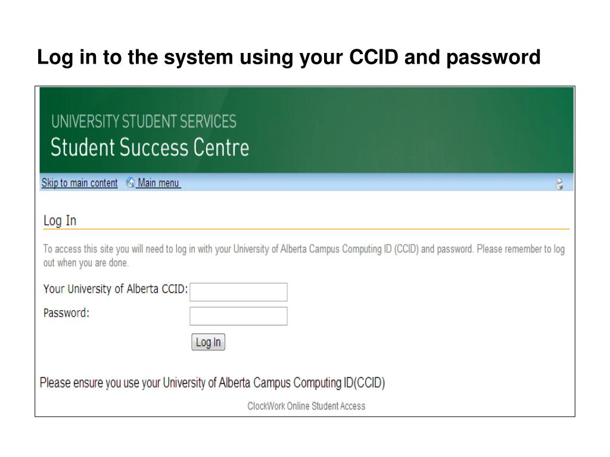The width and height of the screenshot is (610, 457).
Task: Follow the Skip to main content link
Action: (79, 183)
